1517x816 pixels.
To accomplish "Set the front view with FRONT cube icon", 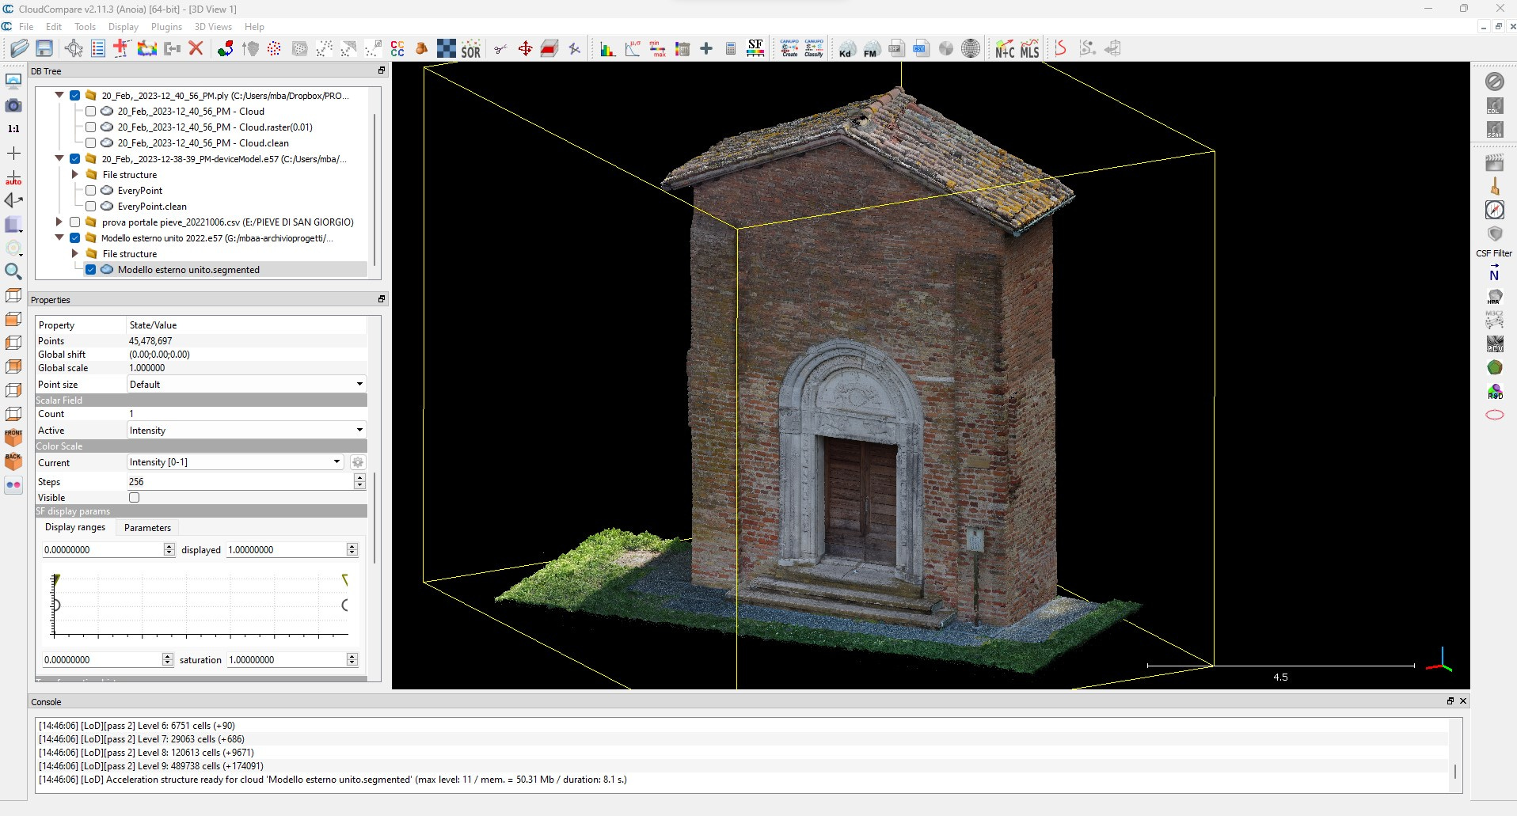I will [13, 437].
